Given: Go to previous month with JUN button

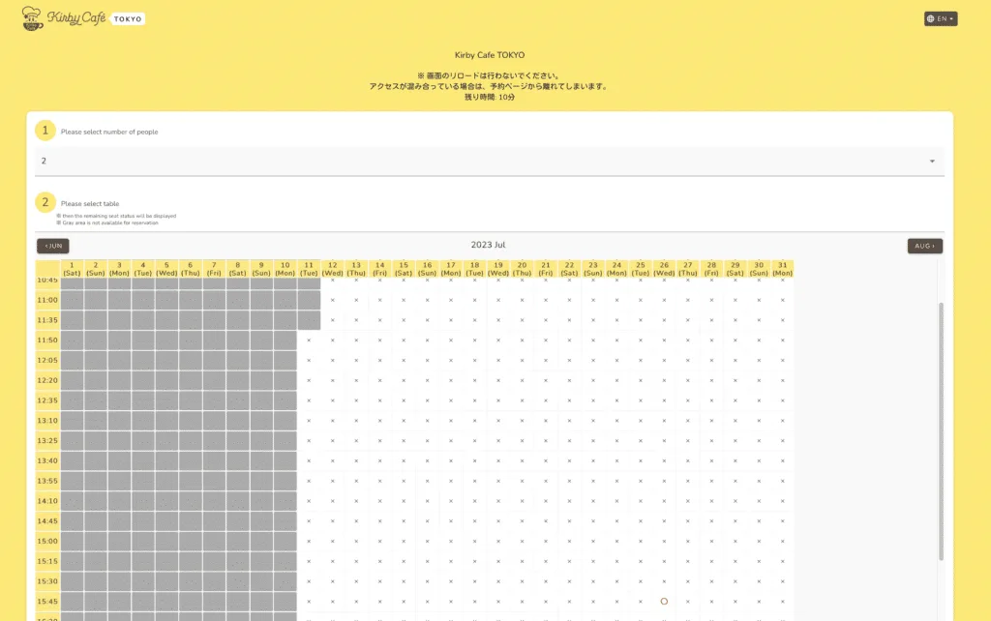Looking at the screenshot, I should 53,246.
